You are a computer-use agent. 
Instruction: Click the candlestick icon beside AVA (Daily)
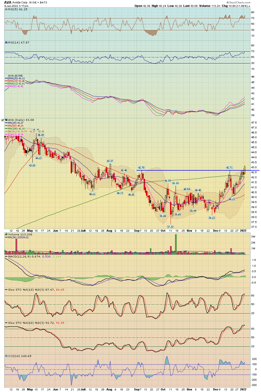coord(6,120)
